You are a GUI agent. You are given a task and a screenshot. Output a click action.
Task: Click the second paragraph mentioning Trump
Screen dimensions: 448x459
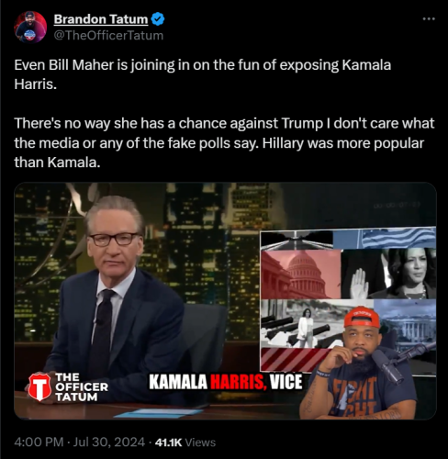pyautogui.click(x=224, y=143)
